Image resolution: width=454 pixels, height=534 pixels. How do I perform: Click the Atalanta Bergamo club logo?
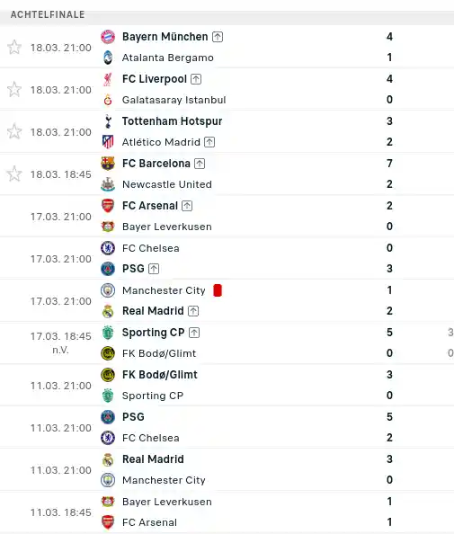point(108,58)
